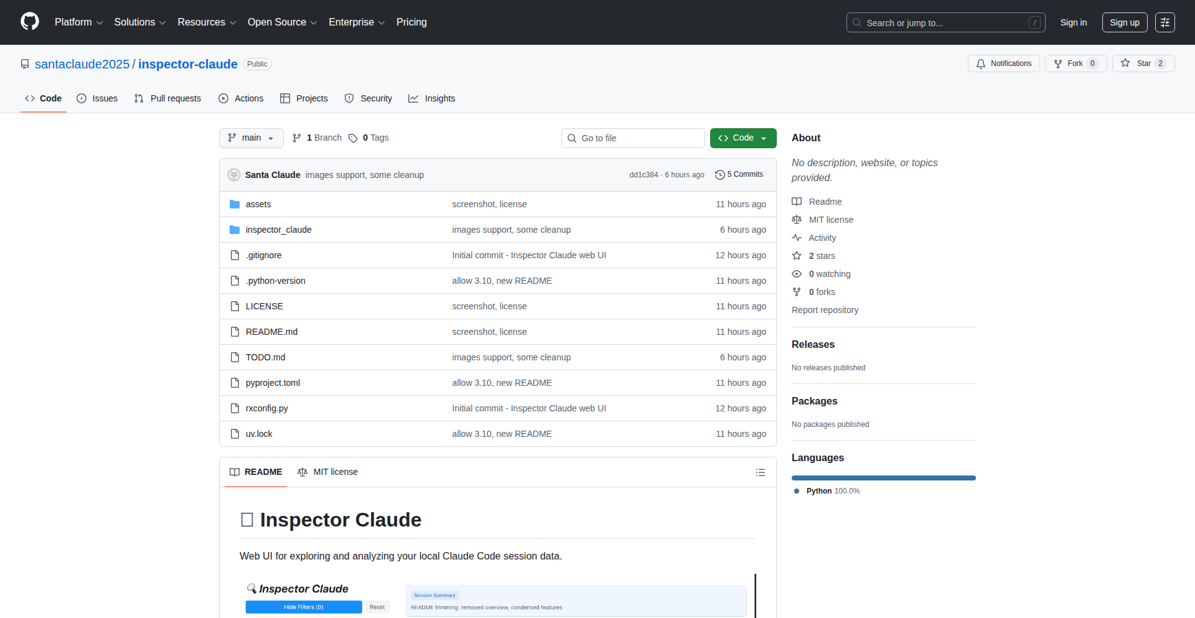The image size is (1195, 618).
Task: Open the assets row's 'screenshot, license' commit
Action: pyautogui.click(x=489, y=204)
